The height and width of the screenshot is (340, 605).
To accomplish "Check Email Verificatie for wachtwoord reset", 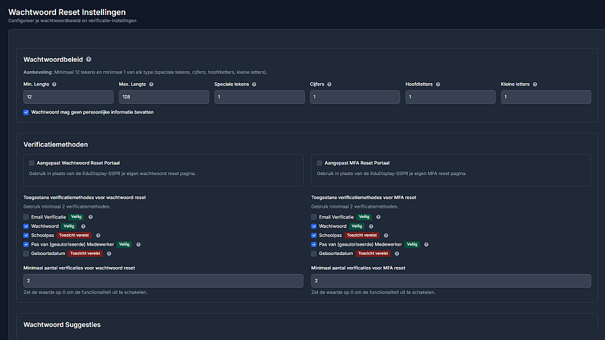I will tap(26, 217).
